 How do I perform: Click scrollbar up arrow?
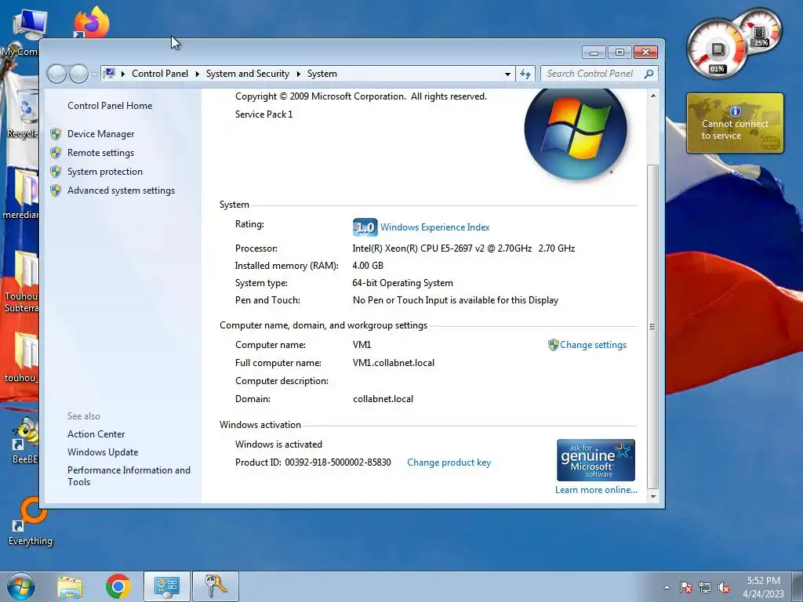[x=653, y=96]
